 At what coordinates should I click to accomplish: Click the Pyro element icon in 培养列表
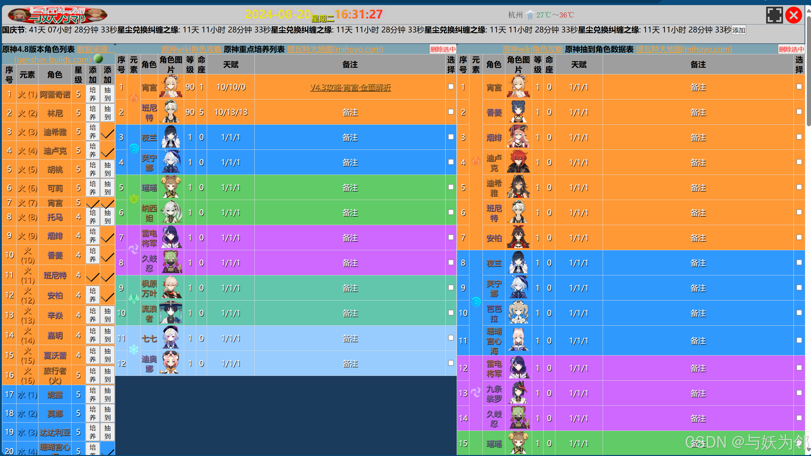coord(134,99)
